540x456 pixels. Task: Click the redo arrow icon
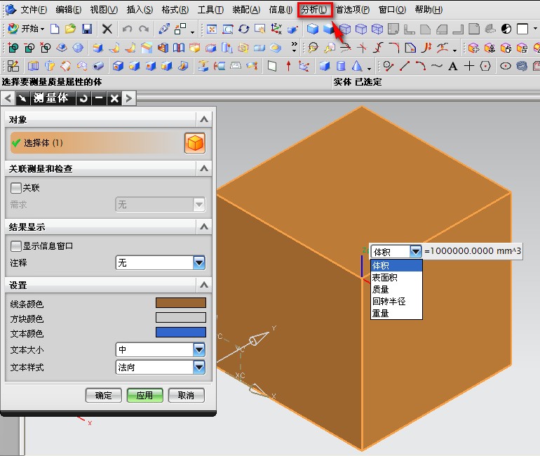[144, 29]
